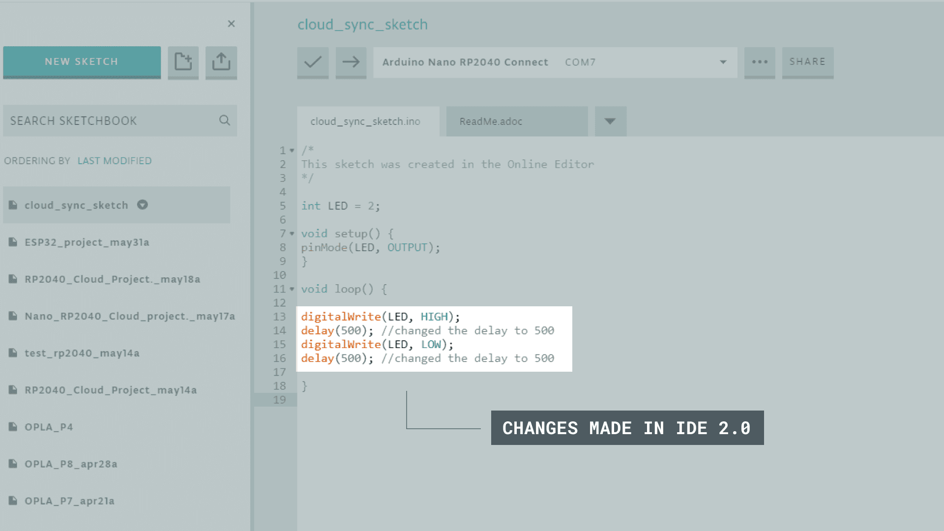Screen dimensions: 944x531
Task: Switch to the ReadMe.adoc tab
Action: pyautogui.click(x=516, y=121)
